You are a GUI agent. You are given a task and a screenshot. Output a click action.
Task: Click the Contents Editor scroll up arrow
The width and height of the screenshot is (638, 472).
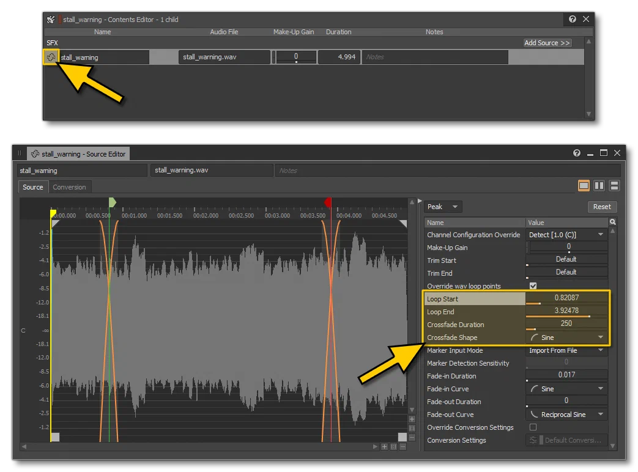(588, 42)
